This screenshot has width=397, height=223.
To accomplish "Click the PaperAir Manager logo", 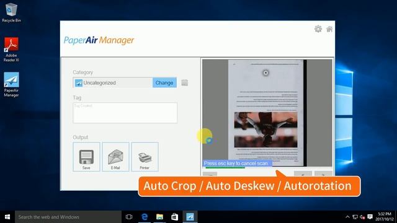I will click(99, 40).
